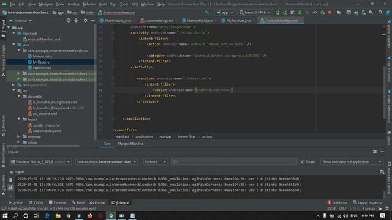Click the Run with Coverage icon

[x=307, y=12]
